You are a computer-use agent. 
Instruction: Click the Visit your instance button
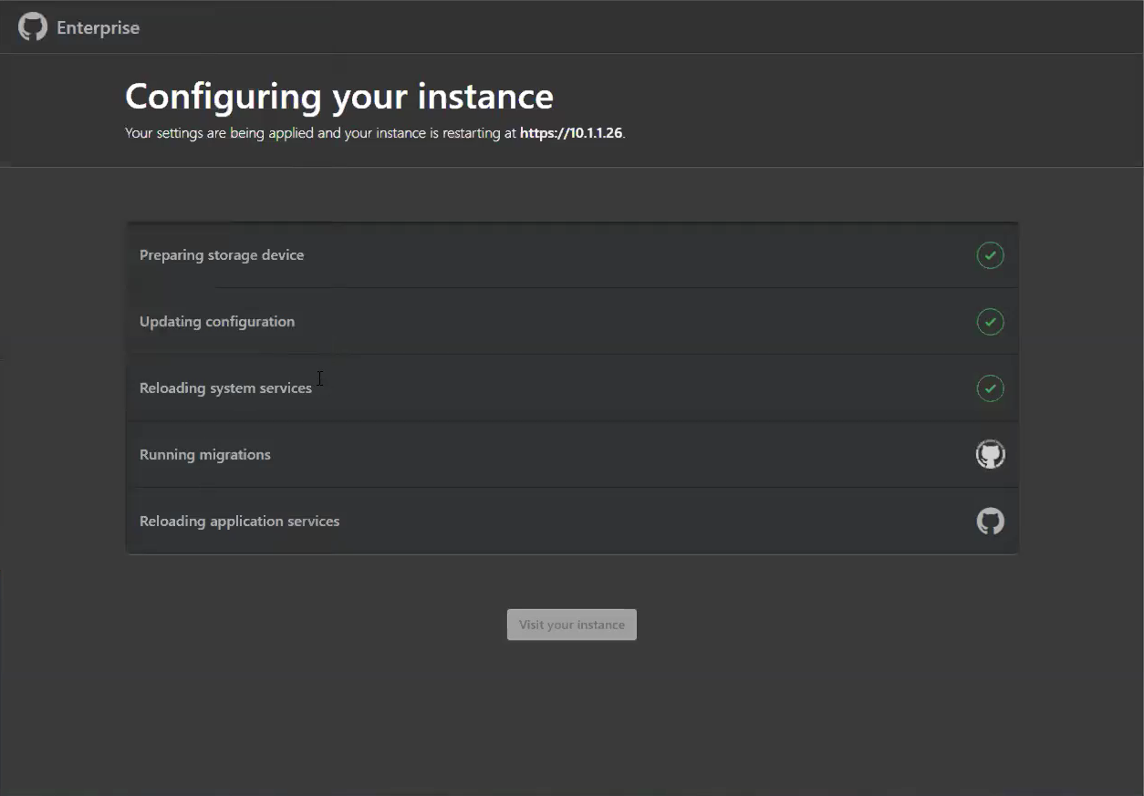571,625
